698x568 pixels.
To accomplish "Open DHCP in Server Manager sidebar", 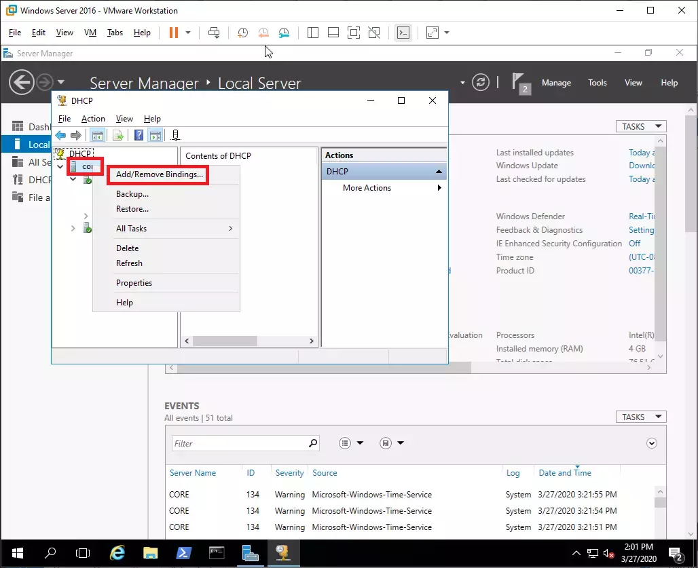I will click(26, 180).
